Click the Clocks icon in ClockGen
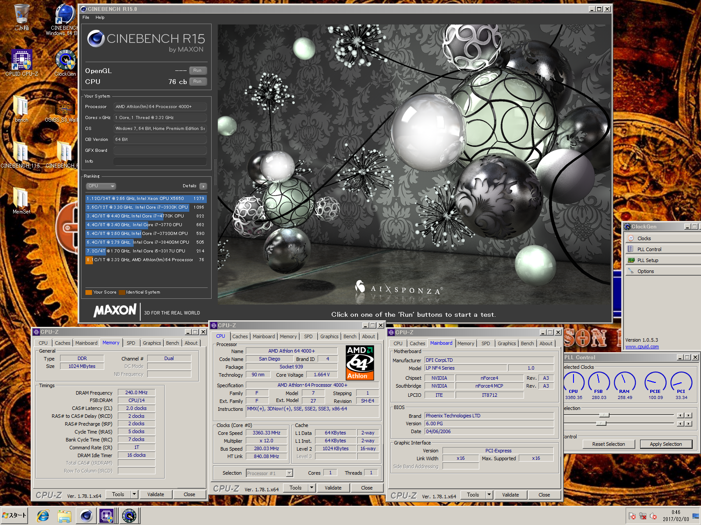Image resolution: width=701 pixels, height=525 pixels. (631, 238)
